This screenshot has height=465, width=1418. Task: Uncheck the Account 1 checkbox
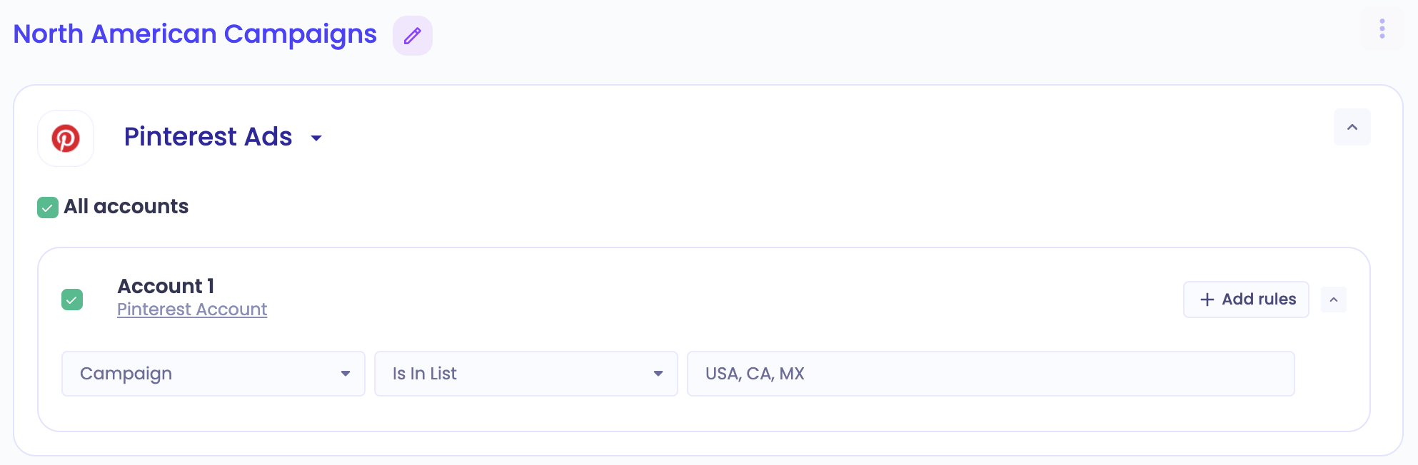click(x=72, y=300)
